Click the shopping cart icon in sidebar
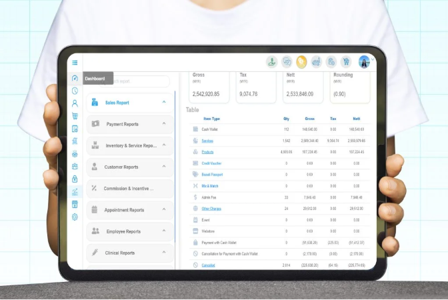 [x=75, y=116]
